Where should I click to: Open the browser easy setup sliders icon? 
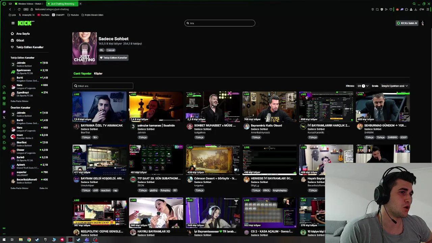(x=428, y=9)
